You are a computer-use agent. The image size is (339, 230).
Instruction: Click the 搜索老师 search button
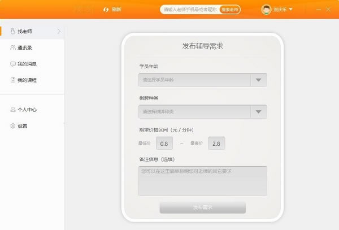coord(229,10)
